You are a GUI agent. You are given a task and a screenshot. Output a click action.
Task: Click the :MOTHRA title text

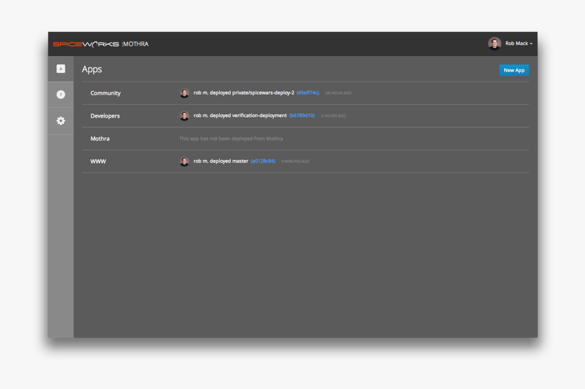135,44
